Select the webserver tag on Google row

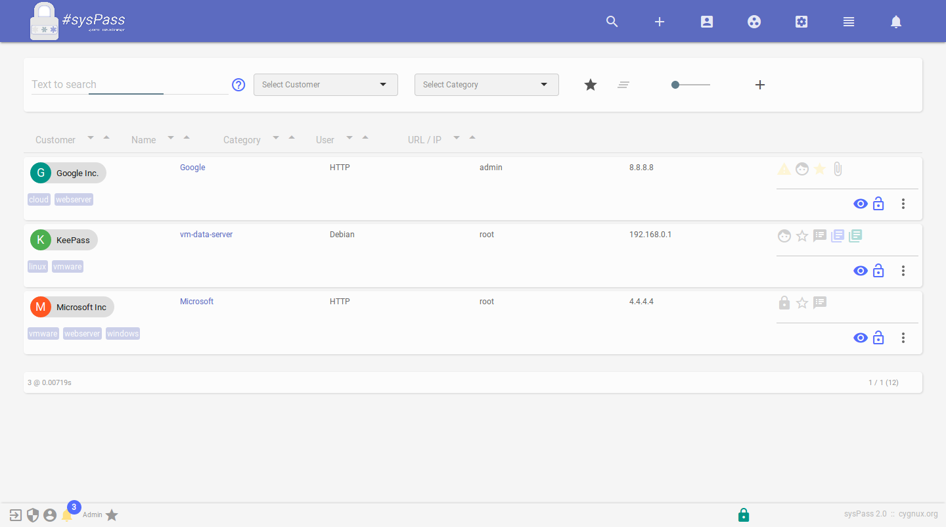[74, 200]
